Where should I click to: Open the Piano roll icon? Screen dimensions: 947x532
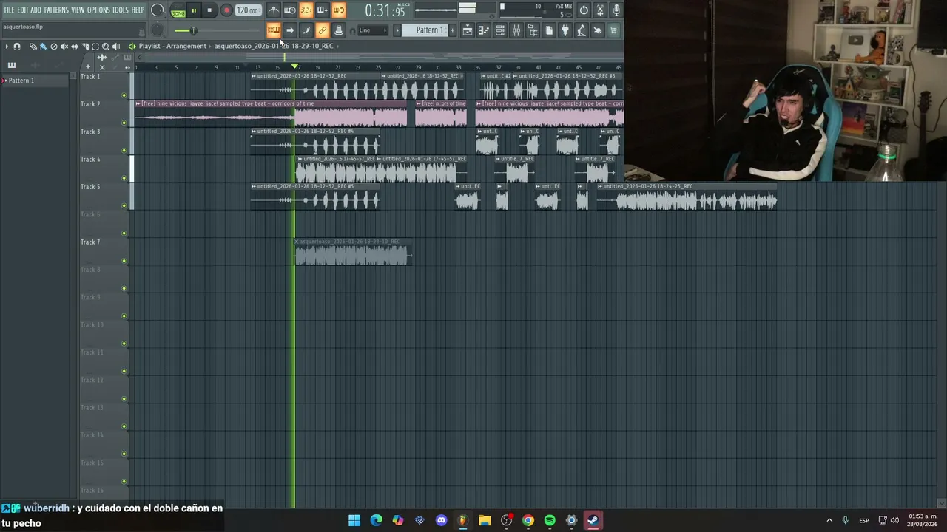tap(484, 30)
